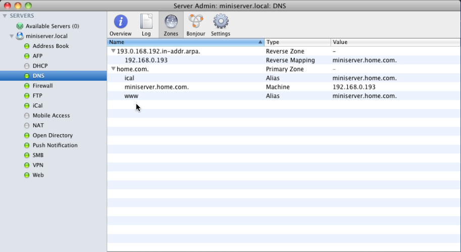
Task: Click the Open Directory status light
Action: pyautogui.click(x=27, y=135)
